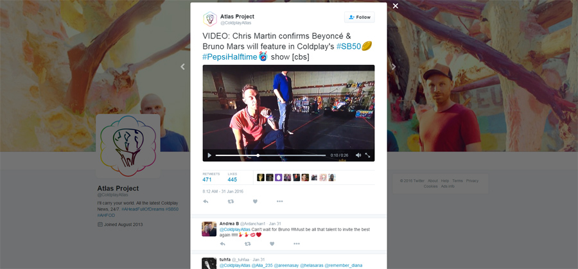Reply to the Atlas Project tweet
Viewport: 578px width, 269px height.
(206, 202)
